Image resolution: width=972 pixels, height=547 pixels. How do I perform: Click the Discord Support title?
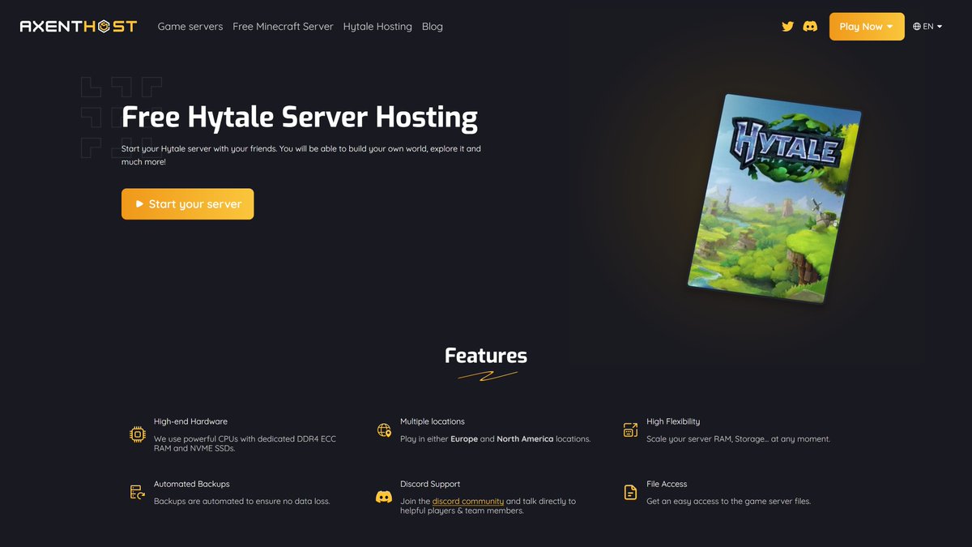tap(430, 484)
